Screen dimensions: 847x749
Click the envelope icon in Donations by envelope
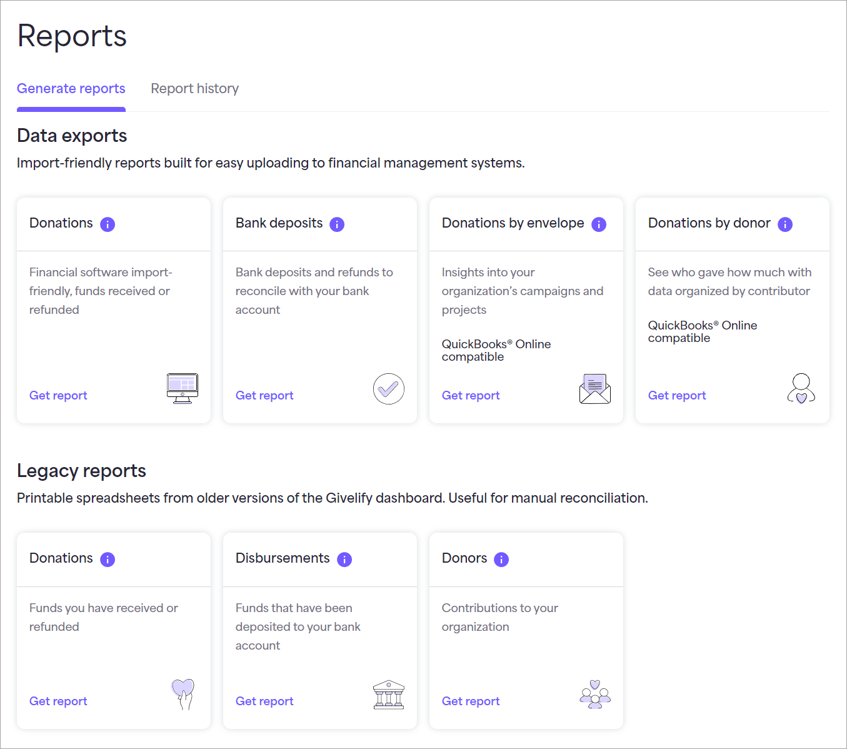click(595, 388)
